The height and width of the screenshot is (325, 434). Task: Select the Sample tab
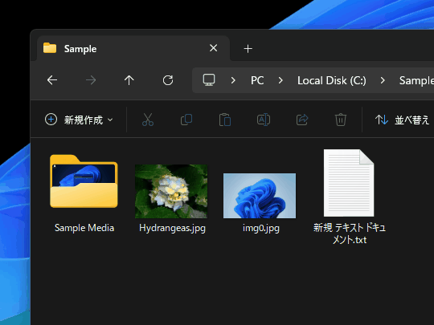coord(133,48)
